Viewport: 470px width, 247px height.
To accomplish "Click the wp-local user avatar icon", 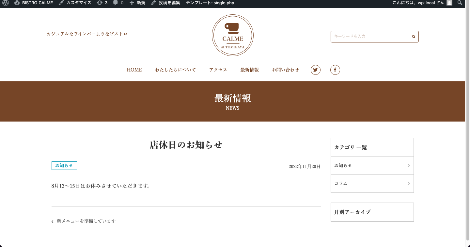I will (x=449, y=3).
